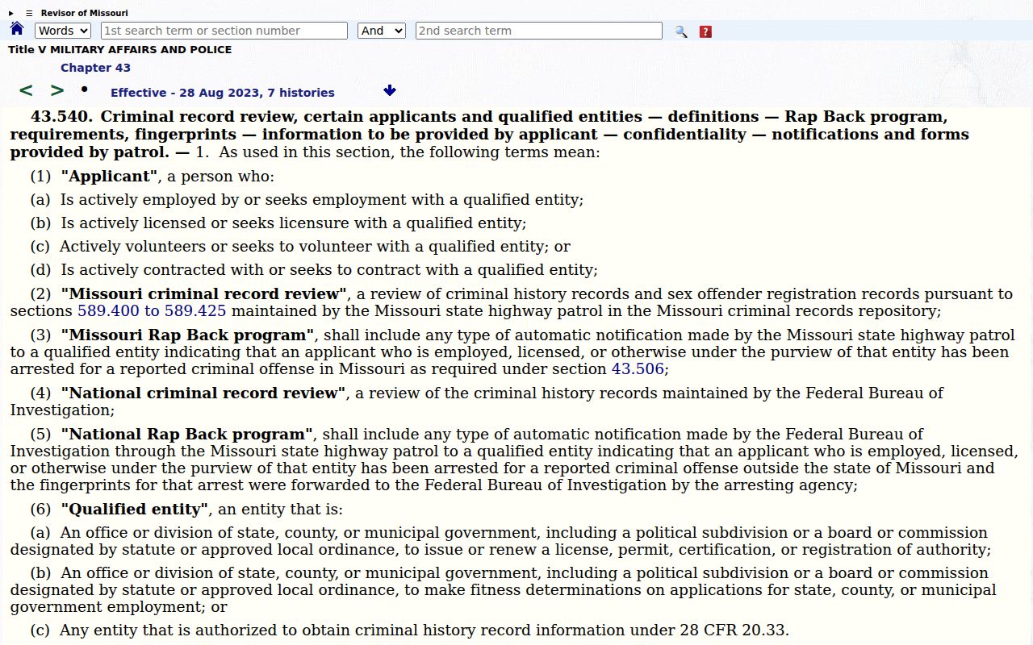Go to next section with right arrow

[56, 91]
